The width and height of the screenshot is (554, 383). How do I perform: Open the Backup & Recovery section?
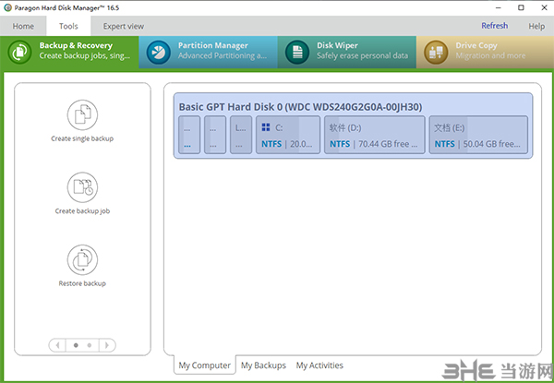[x=69, y=52]
